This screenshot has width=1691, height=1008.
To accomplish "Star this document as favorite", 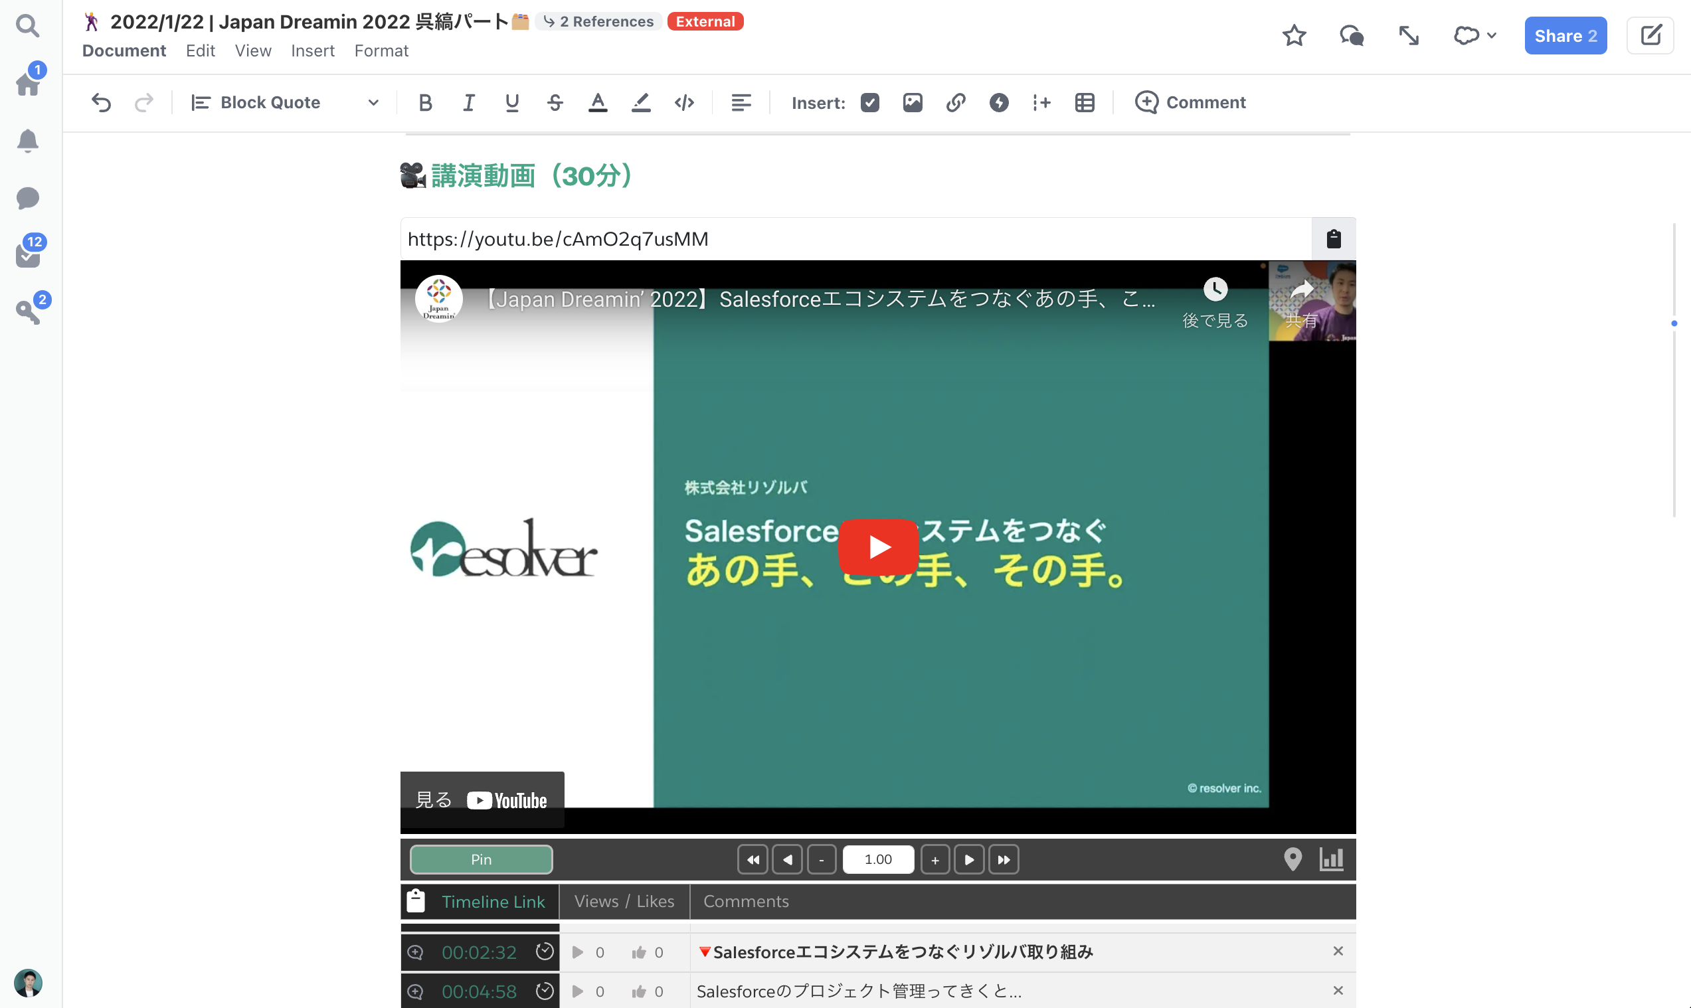I will (x=1294, y=35).
